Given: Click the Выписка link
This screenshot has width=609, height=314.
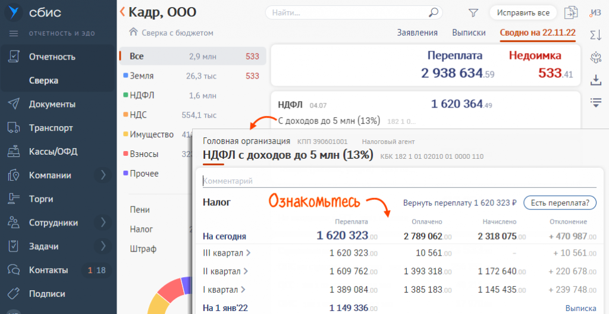Looking at the screenshot, I should pyautogui.click(x=580, y=308).
